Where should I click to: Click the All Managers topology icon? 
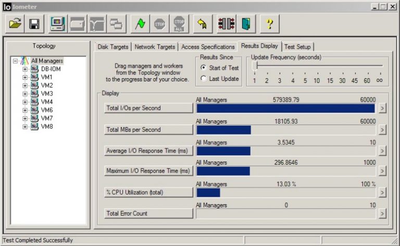coord(24,61)
